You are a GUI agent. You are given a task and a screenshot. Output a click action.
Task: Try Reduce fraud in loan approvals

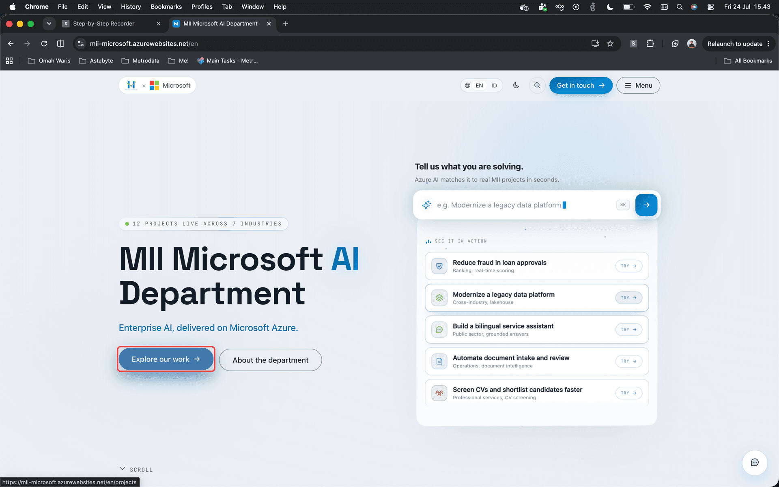(x=629, y=266)
